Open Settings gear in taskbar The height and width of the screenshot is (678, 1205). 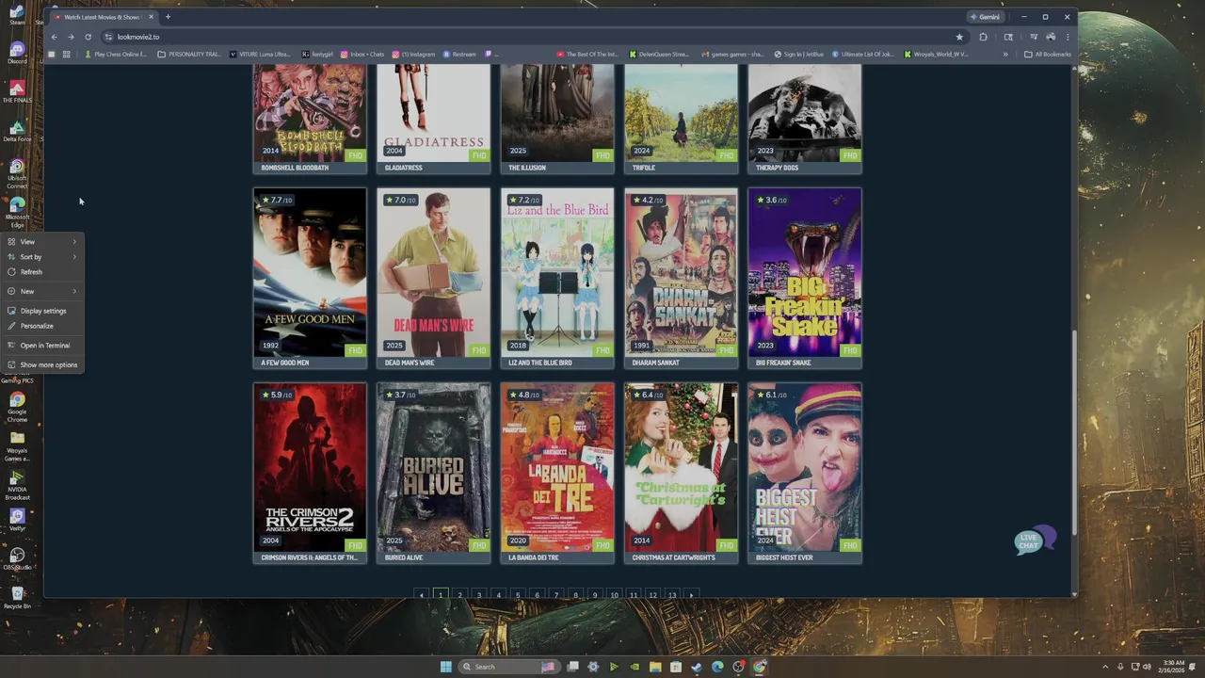pyautogui.click(x=593, y=667)
